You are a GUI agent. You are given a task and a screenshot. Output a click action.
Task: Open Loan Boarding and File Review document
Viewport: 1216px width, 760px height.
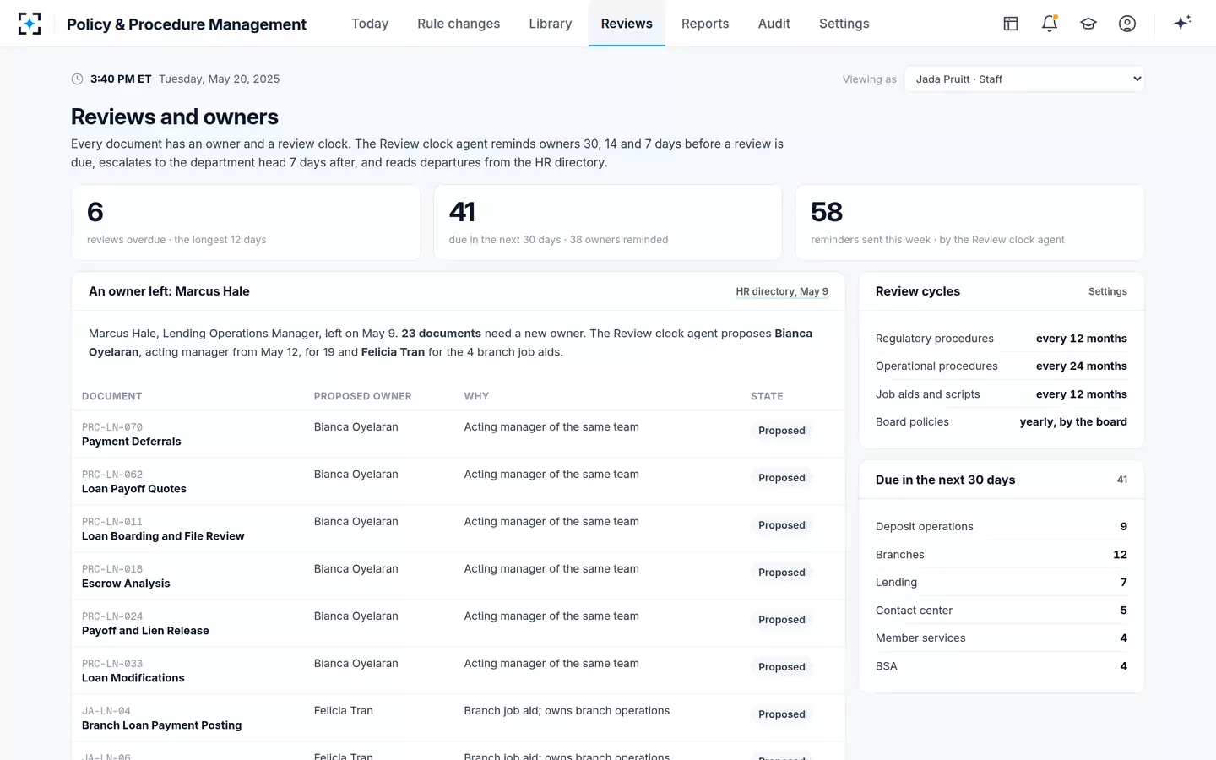(x=163, y=536)
